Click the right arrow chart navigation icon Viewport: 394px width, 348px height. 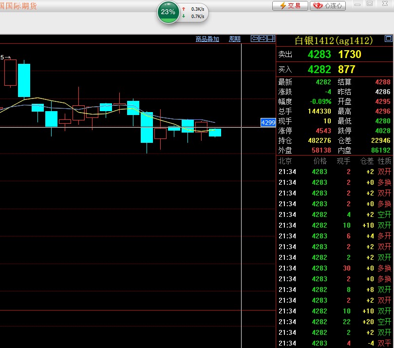(x=263, y=39)
